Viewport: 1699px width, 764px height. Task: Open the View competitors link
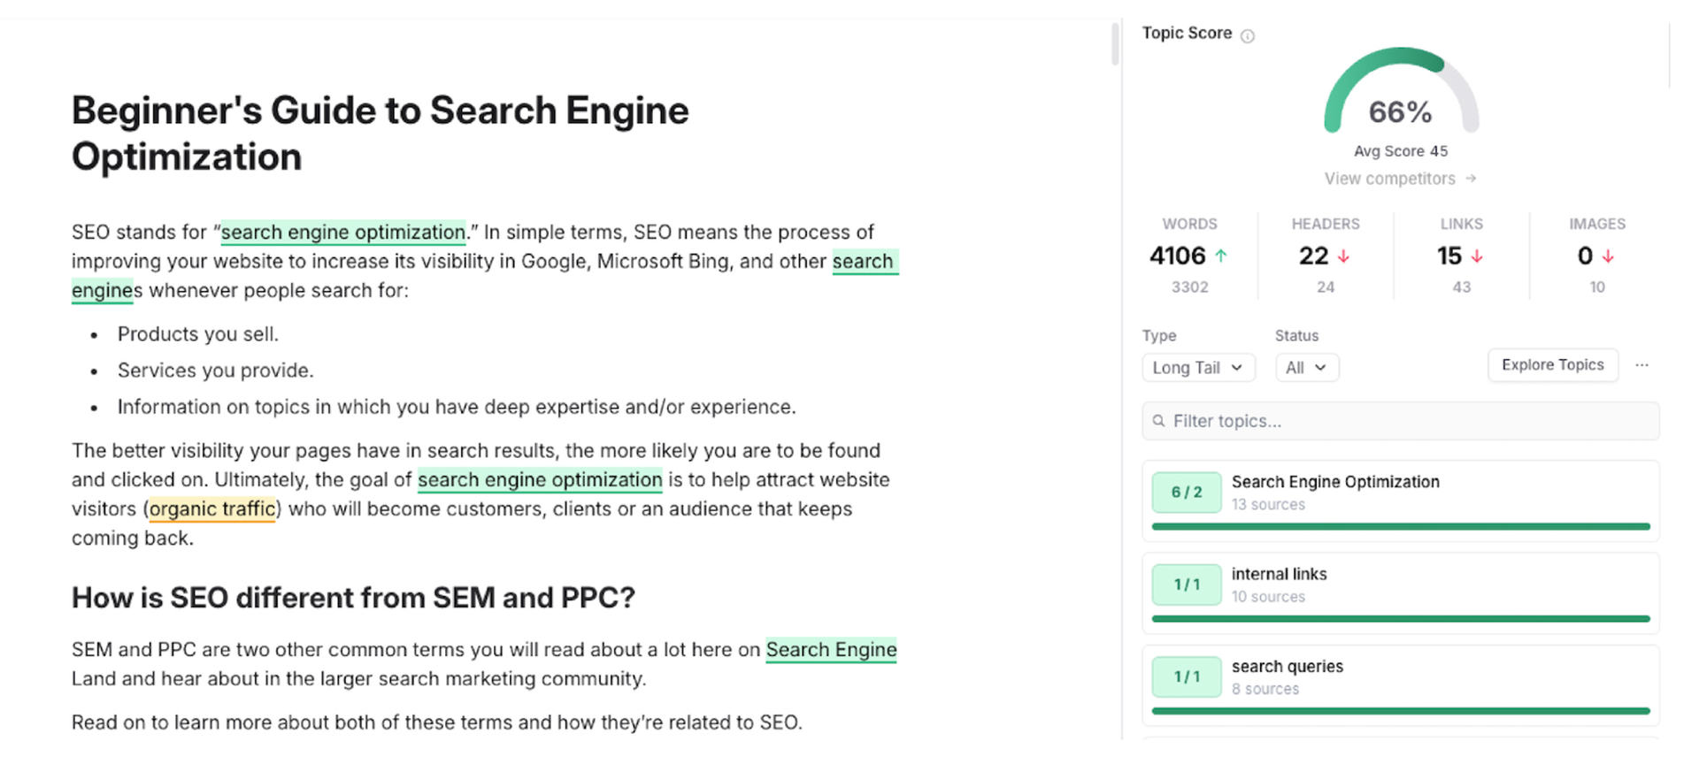coord(1389,179)
